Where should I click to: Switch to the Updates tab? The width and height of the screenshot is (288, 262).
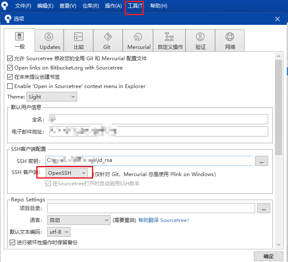(49, 40)
